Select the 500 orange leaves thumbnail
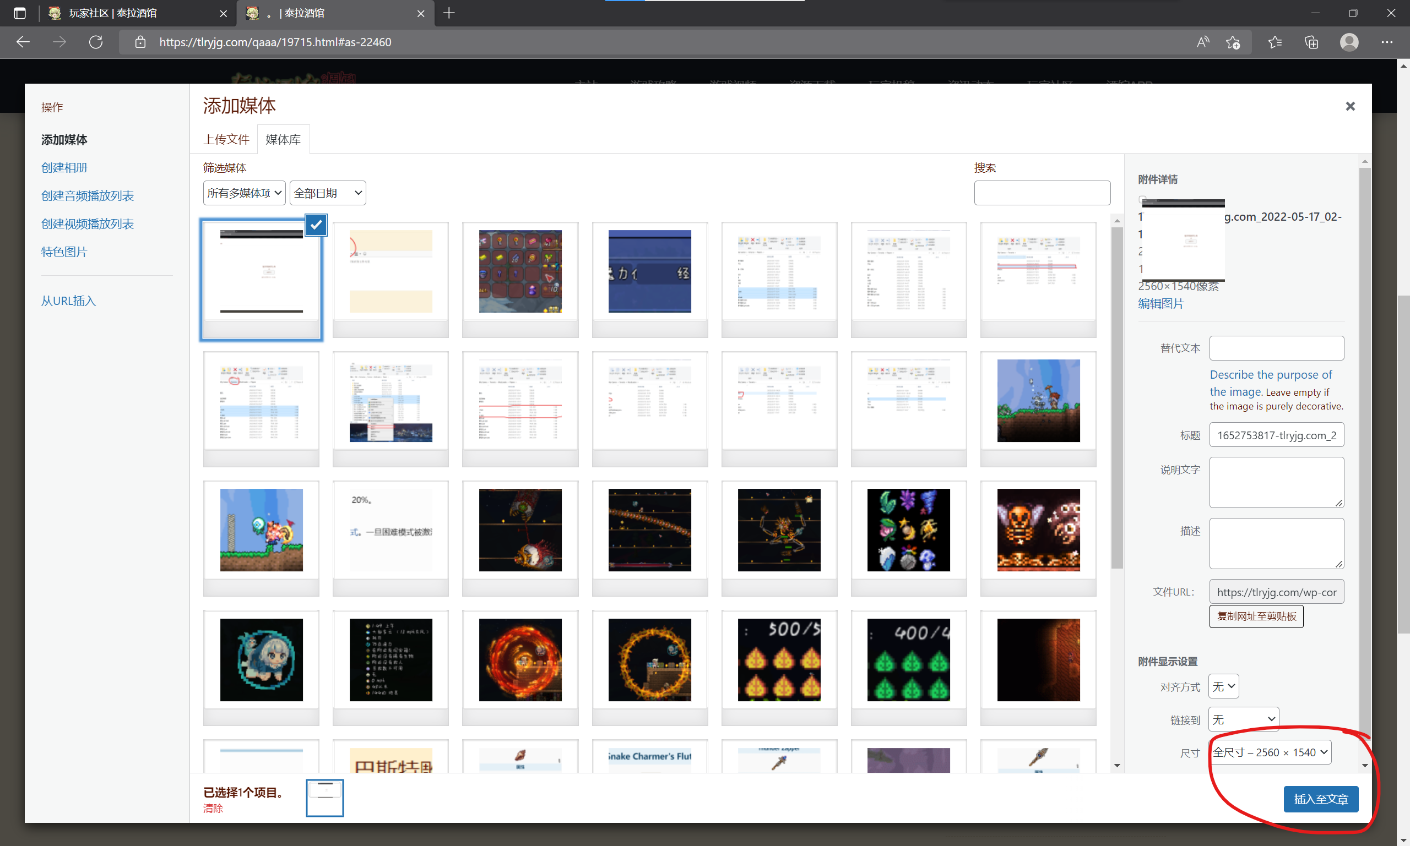 point(779,659)
